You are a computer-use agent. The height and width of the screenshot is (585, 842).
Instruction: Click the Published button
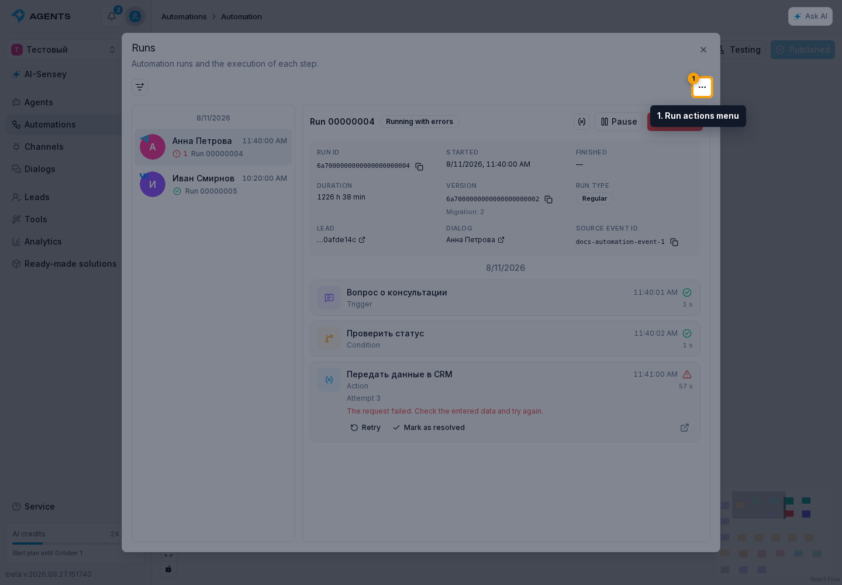[803, 50]
